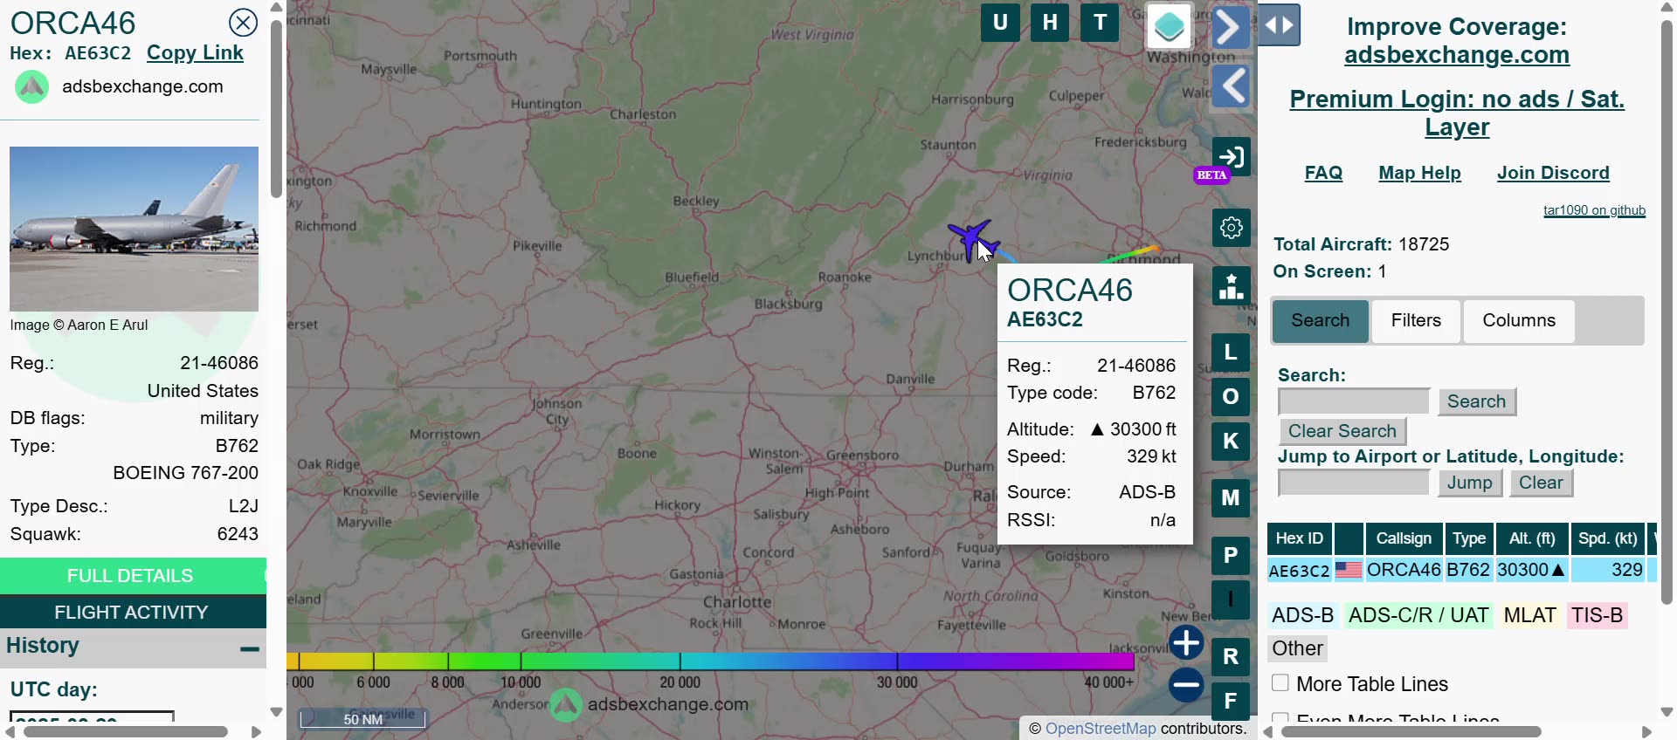Click the U map toggle button
The image size is (1677, 740).
[x=1000, y=23]
